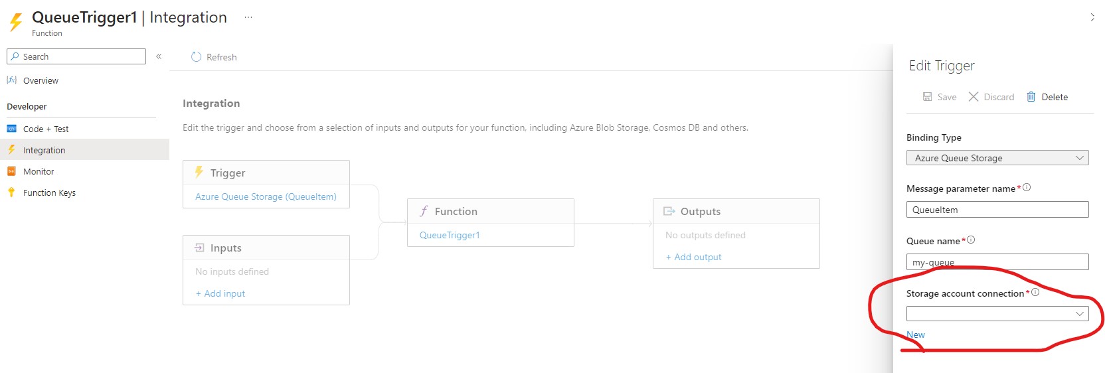This screenshot has height=373, width=1105.
Task: Click the Save disk icon
Action: click(927, 97)
